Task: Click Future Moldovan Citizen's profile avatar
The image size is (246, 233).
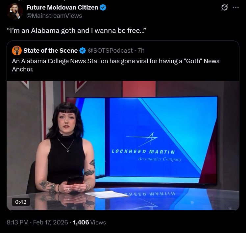Action: click(x=15, y=11)
